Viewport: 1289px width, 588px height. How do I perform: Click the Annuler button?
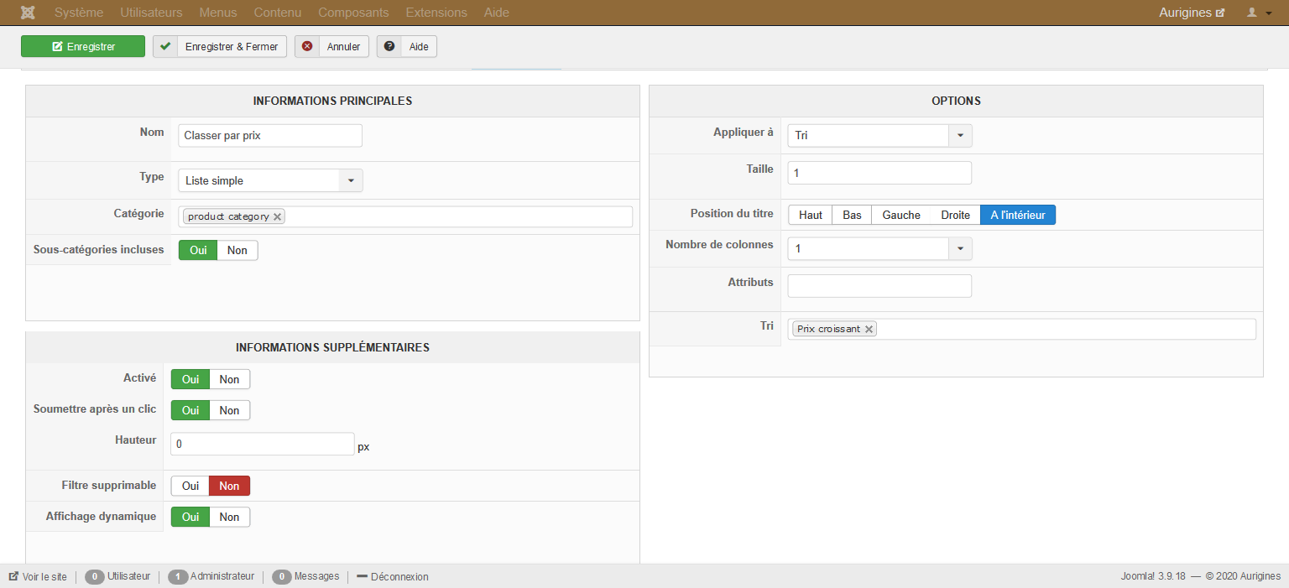pos(331,46)
